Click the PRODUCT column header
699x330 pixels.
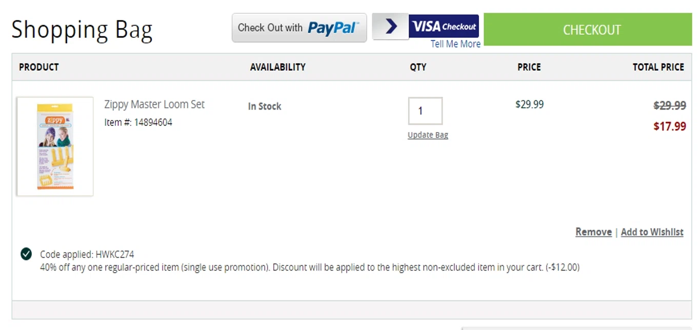pyautogui.click(x=39, y=67)
